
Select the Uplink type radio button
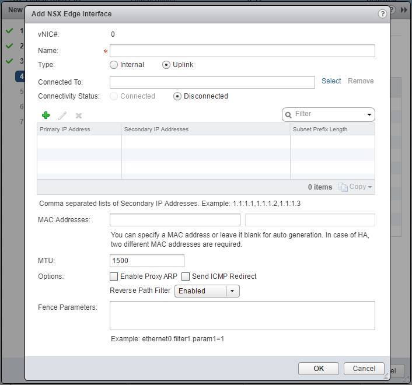coord(166,65)
